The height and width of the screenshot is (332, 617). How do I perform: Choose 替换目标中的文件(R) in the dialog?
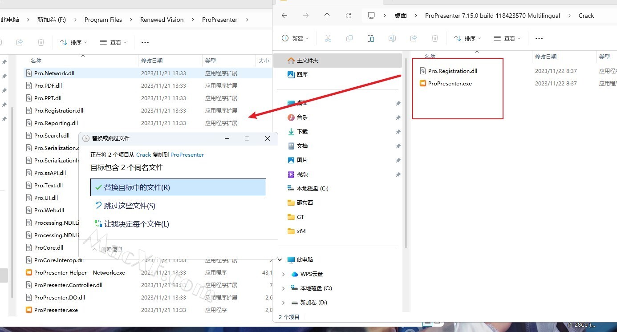[x=178, y=187]
